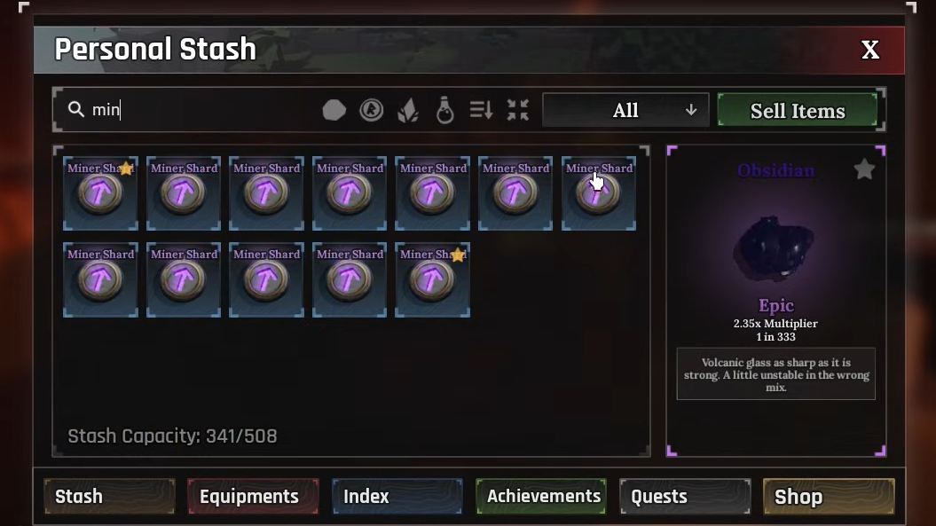Open the All category dropdown
This screenshot has width=936, height=526.
pos(625,111)
